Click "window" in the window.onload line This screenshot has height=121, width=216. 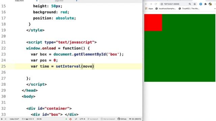tap(33, 48)
